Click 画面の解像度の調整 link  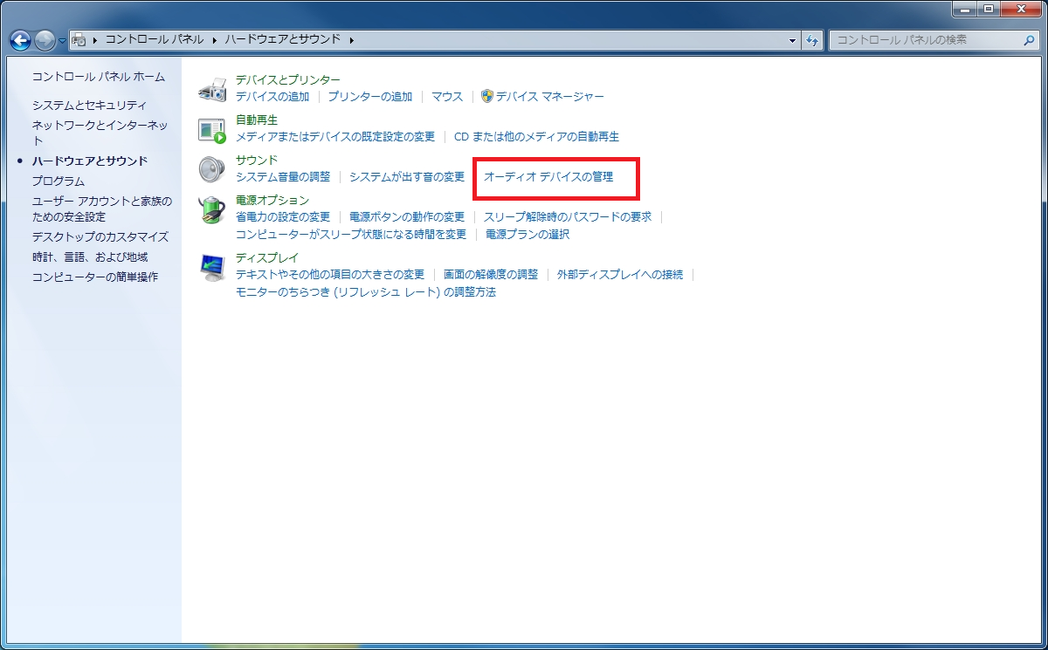491,274
